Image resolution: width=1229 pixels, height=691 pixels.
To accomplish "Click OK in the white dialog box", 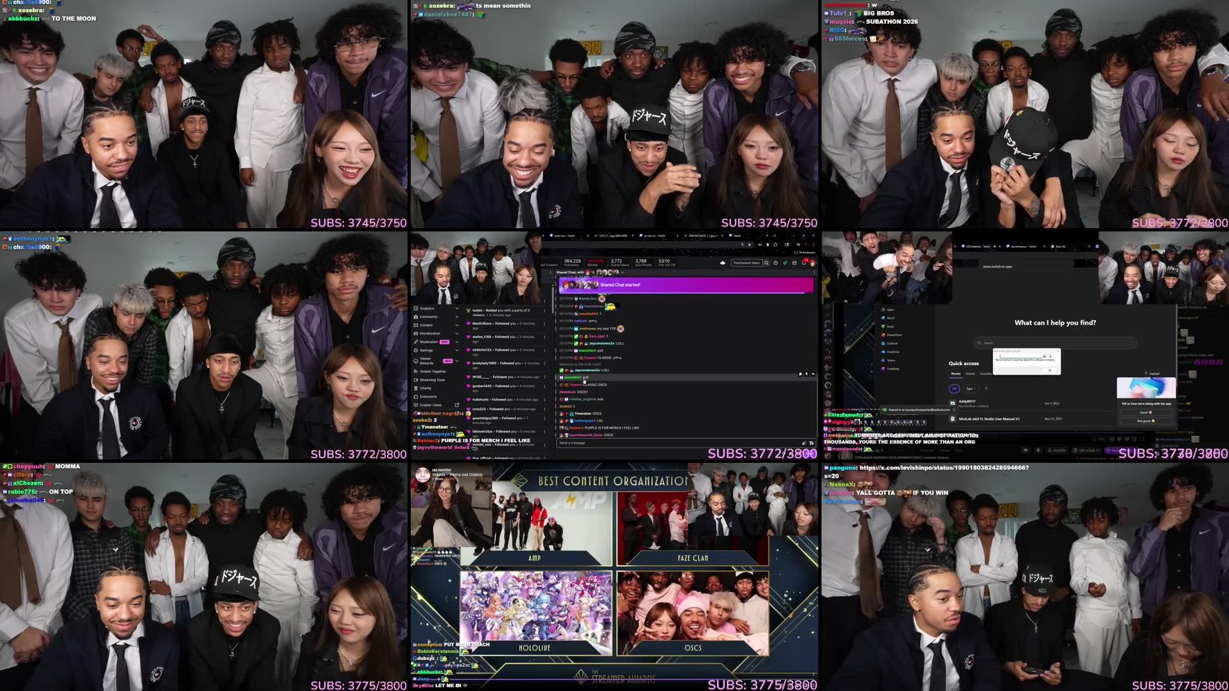I will click(1050, 370).
